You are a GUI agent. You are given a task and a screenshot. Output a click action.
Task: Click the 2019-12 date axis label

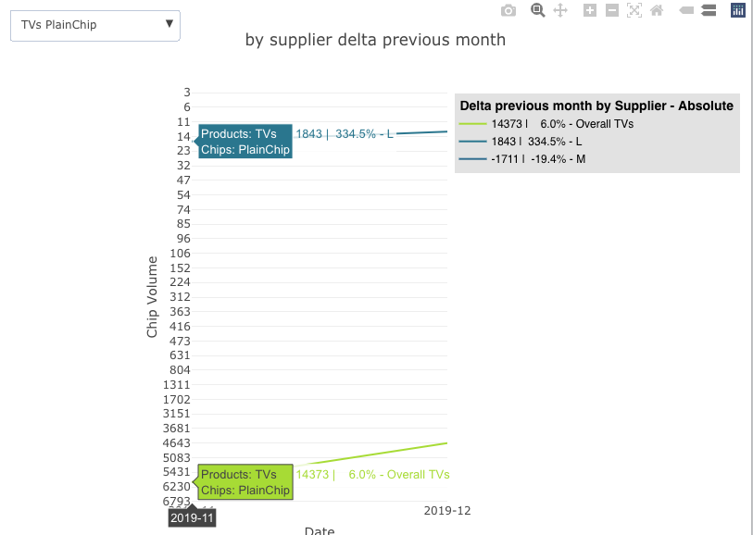[447, 510]
